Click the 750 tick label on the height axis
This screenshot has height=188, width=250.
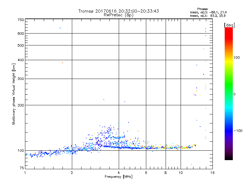tap(21, 19)
